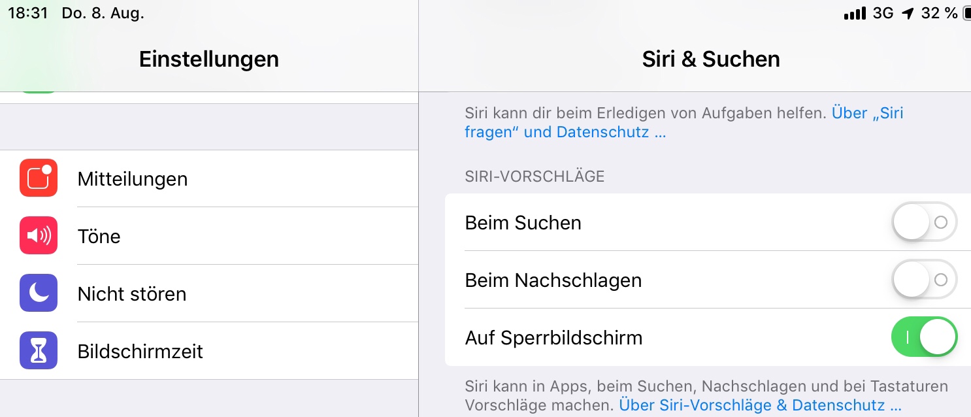971x417 pixels.
Task: Tap the cellular signal bars icon
Action: pos(855,14)
